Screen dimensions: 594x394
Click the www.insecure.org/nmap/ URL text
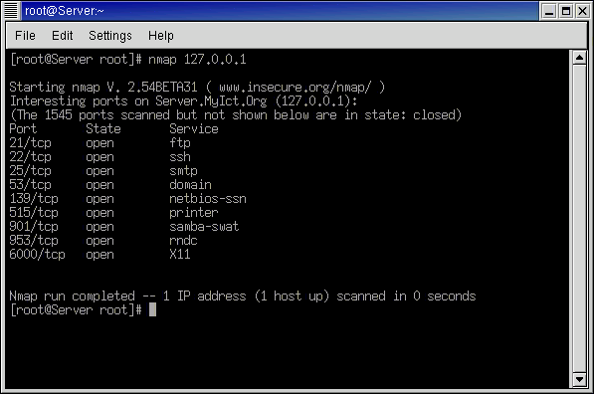pos(295,88)
